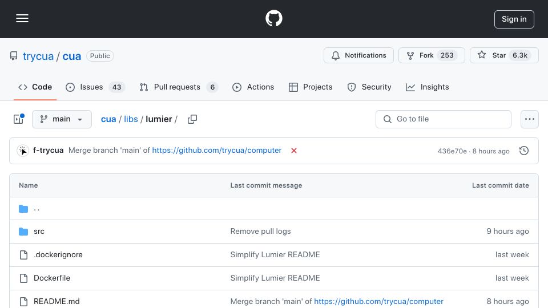Open the trycua owner link
Image resolution: width=548 pixels, height=308 pixels.
click(x=38, y=56)
